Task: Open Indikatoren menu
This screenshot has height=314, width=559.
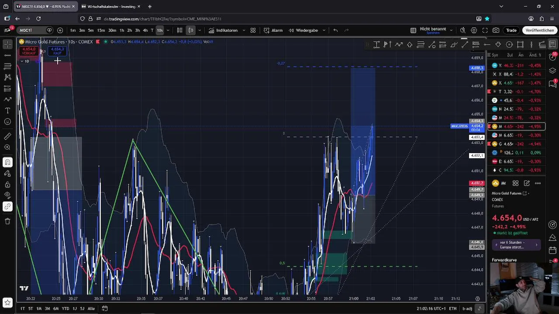Action: tap(223, 30)
